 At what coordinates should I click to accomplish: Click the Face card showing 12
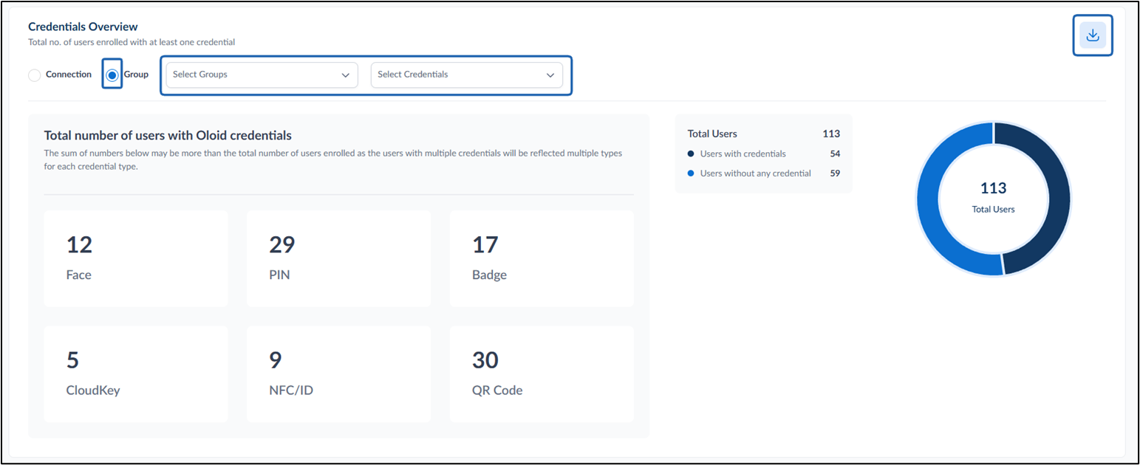pyautogui.click(x=136, y=258)
